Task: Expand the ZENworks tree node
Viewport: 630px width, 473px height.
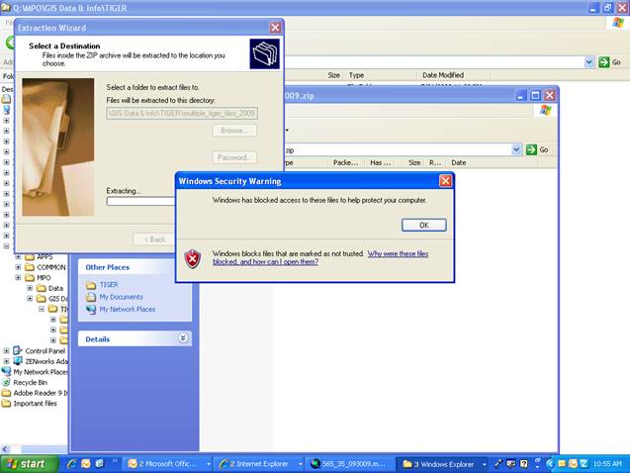Action: (6, 361)
